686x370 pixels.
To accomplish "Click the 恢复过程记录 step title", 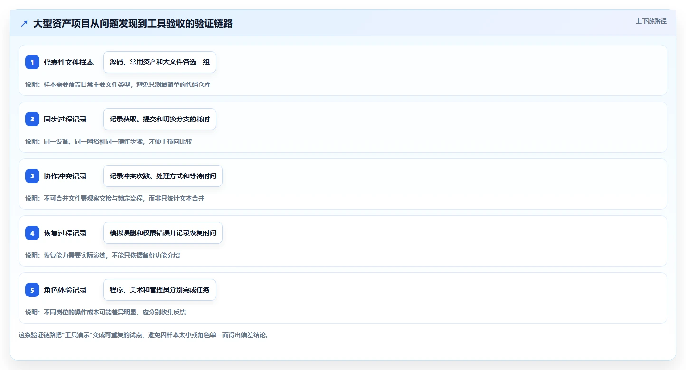I will [x=65, y=233].
